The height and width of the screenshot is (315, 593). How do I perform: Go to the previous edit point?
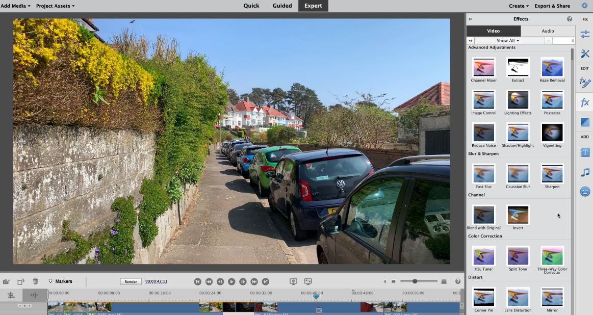tap(197, 281)
